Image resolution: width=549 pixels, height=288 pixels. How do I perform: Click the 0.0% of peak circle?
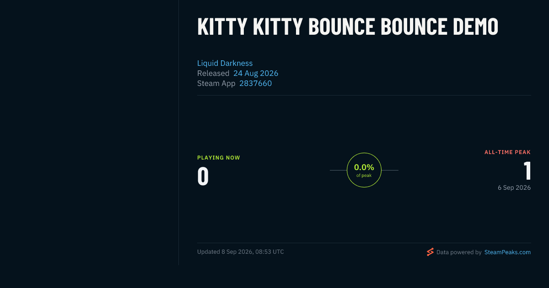[364, 170]
